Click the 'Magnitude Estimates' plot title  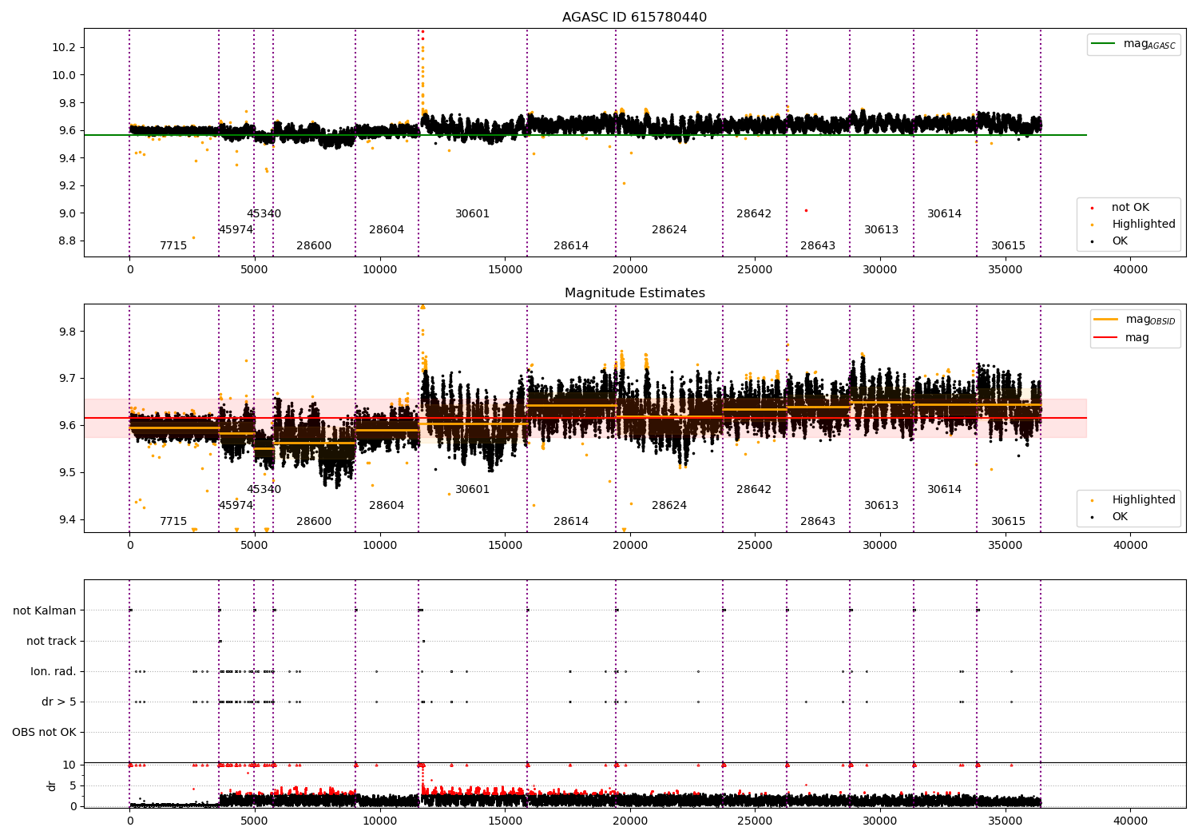634,293
